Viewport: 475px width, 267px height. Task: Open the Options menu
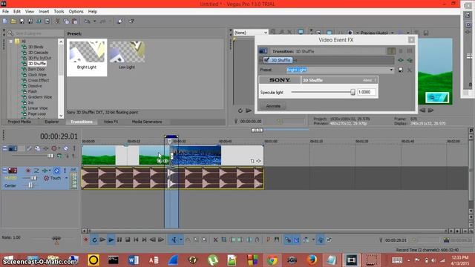coord(76,12)
